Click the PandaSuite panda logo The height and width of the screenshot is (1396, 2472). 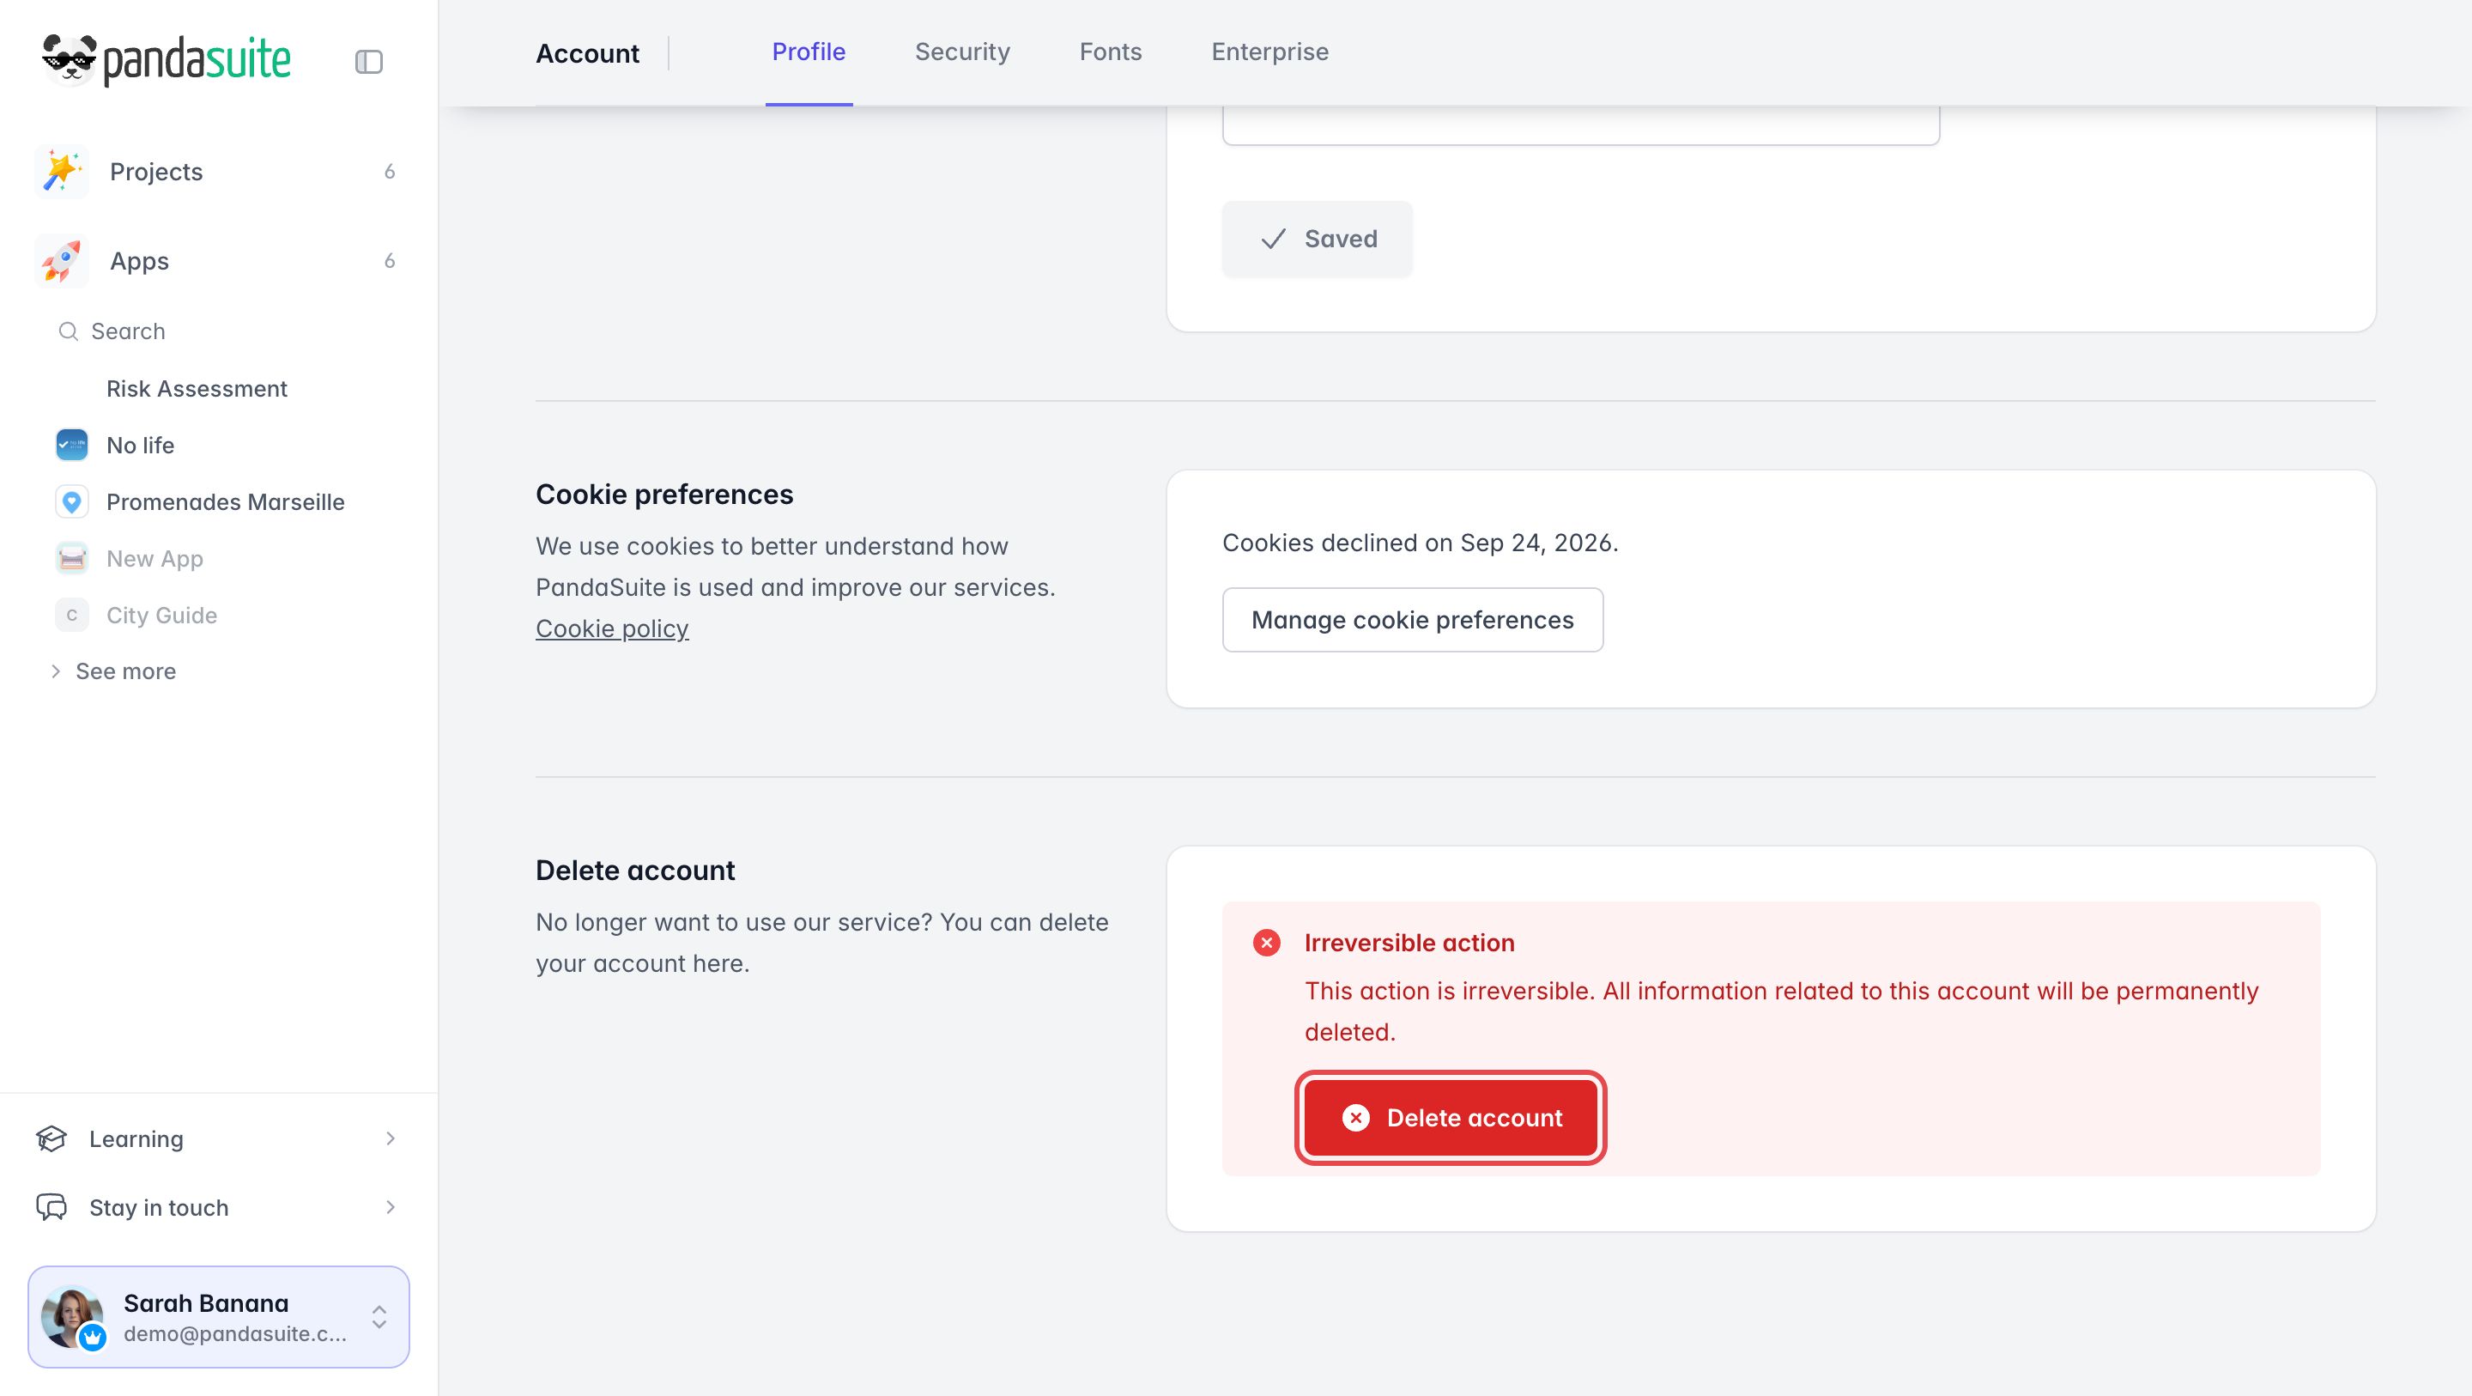click(166, 60)
